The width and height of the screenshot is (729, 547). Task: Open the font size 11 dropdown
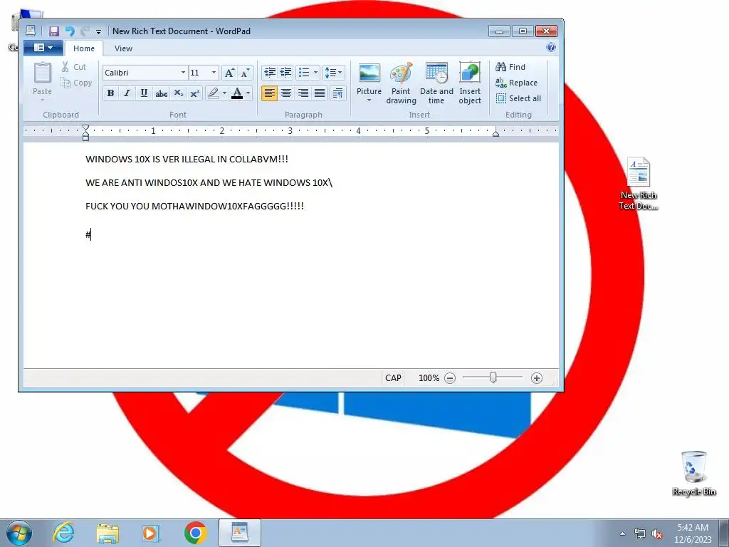214,73
